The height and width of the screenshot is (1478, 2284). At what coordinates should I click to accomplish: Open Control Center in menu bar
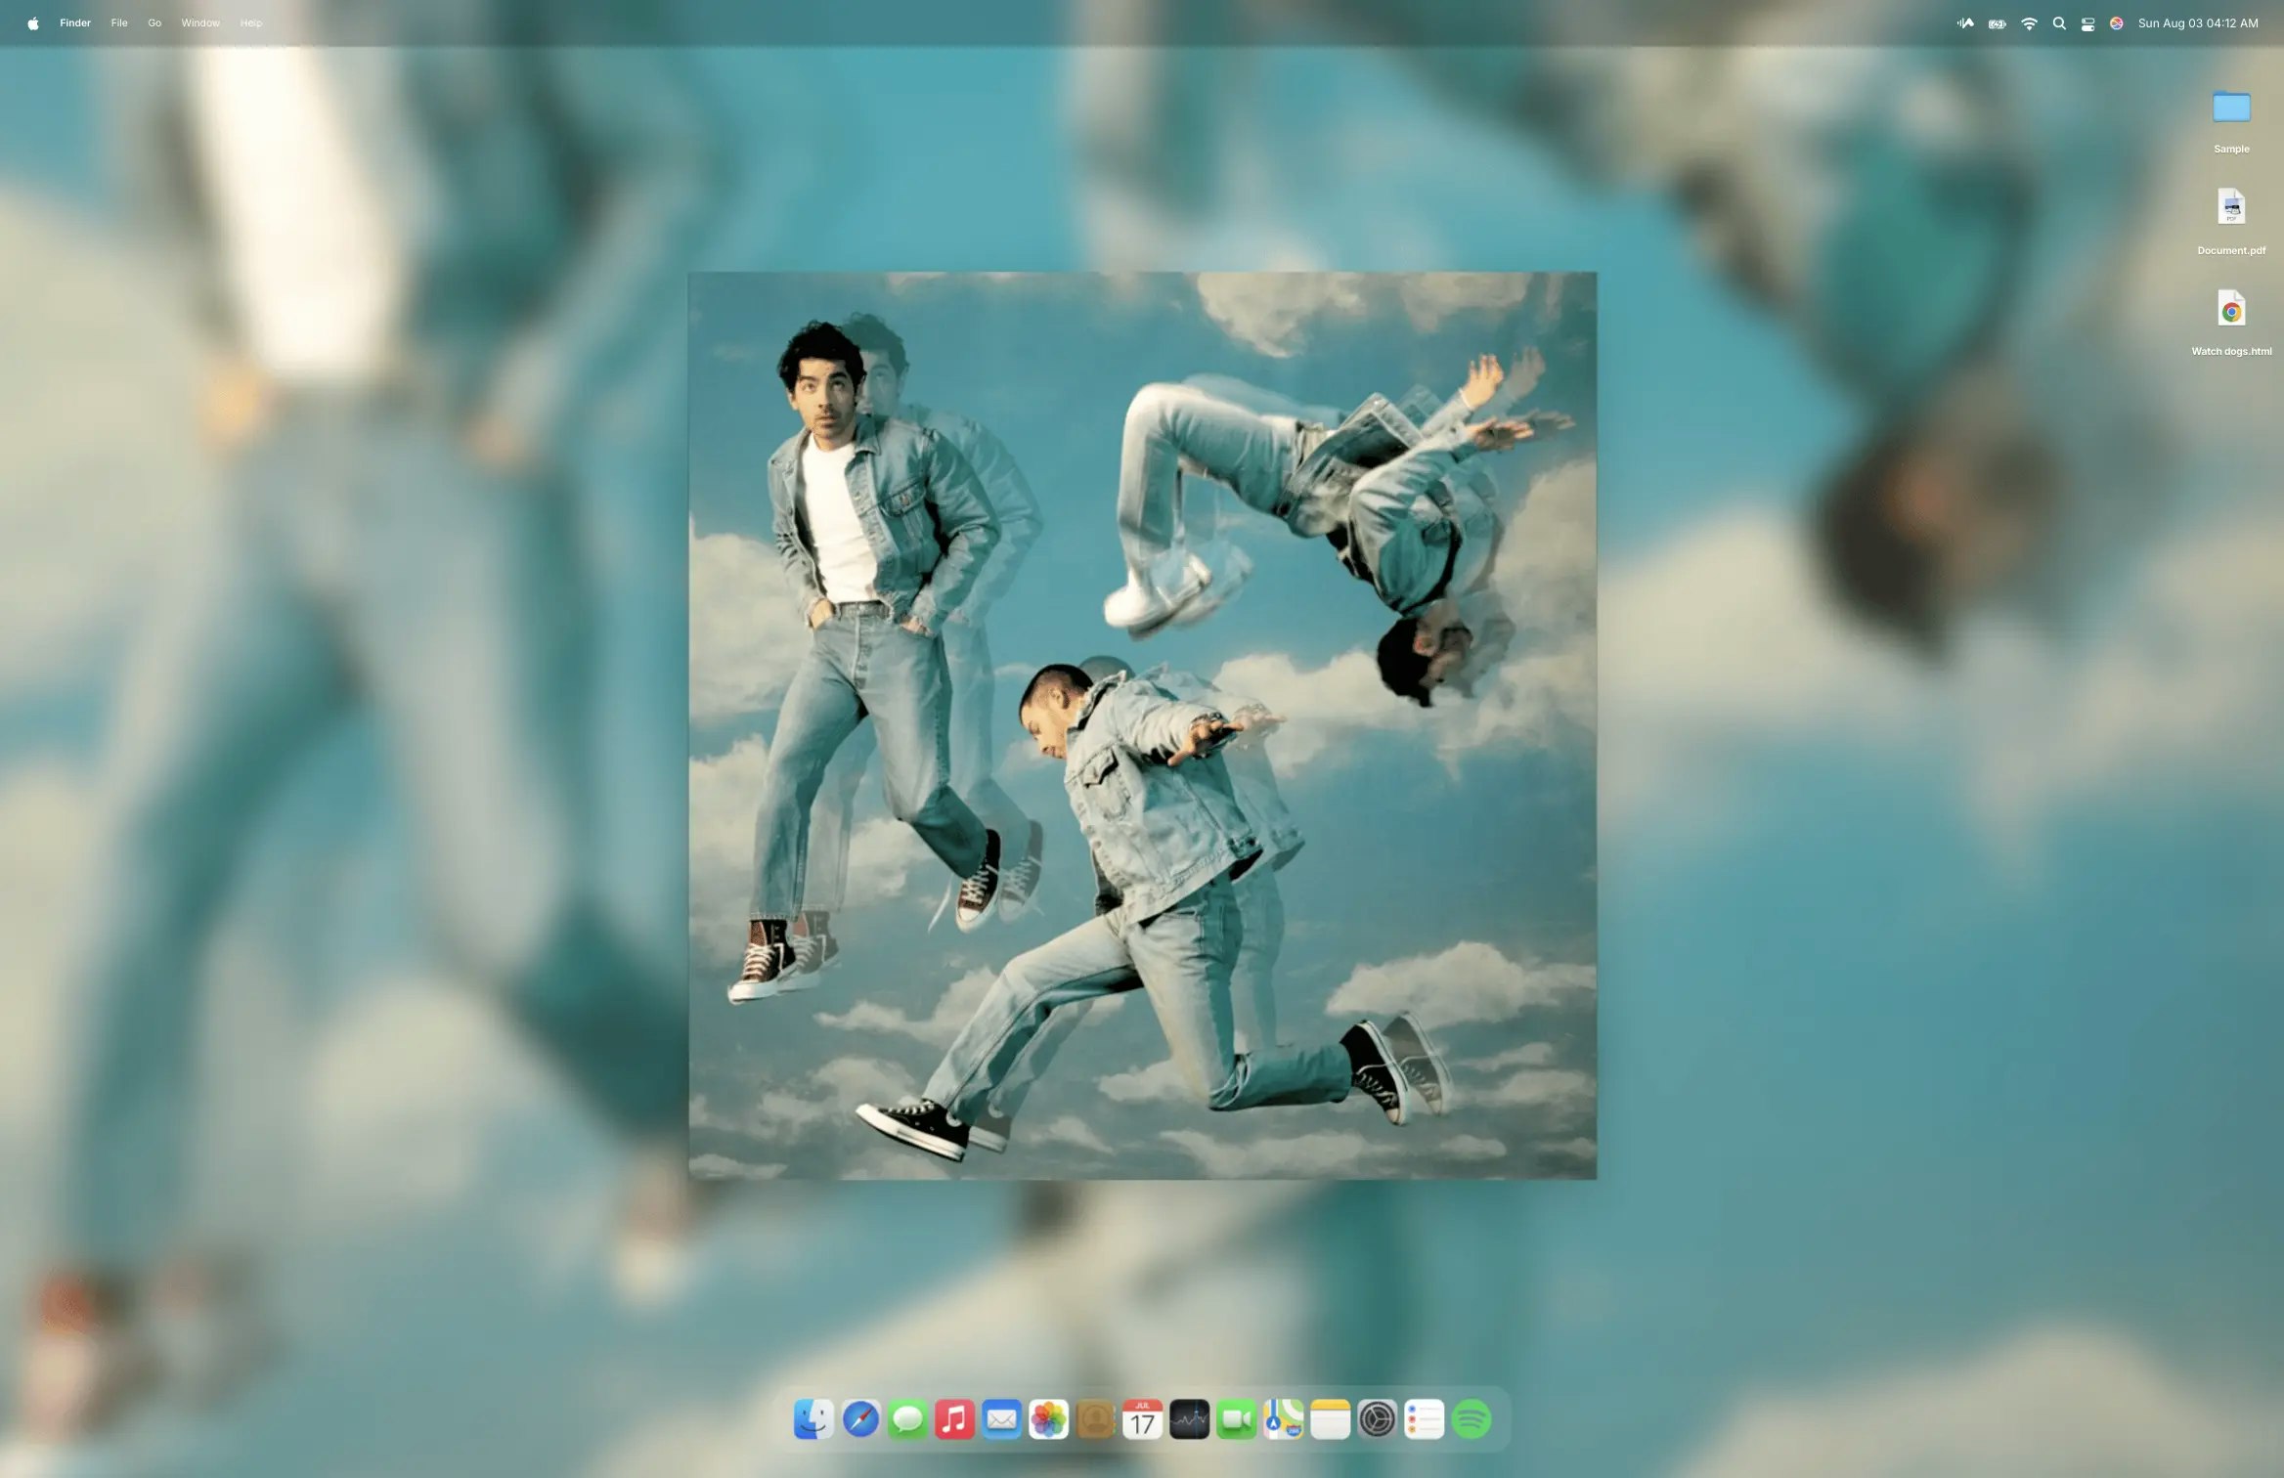click(2087, 23)
